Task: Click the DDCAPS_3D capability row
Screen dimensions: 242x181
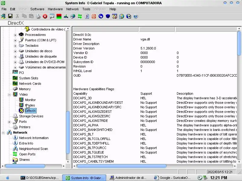Action: pyautogui.click(x=155, y=98)
